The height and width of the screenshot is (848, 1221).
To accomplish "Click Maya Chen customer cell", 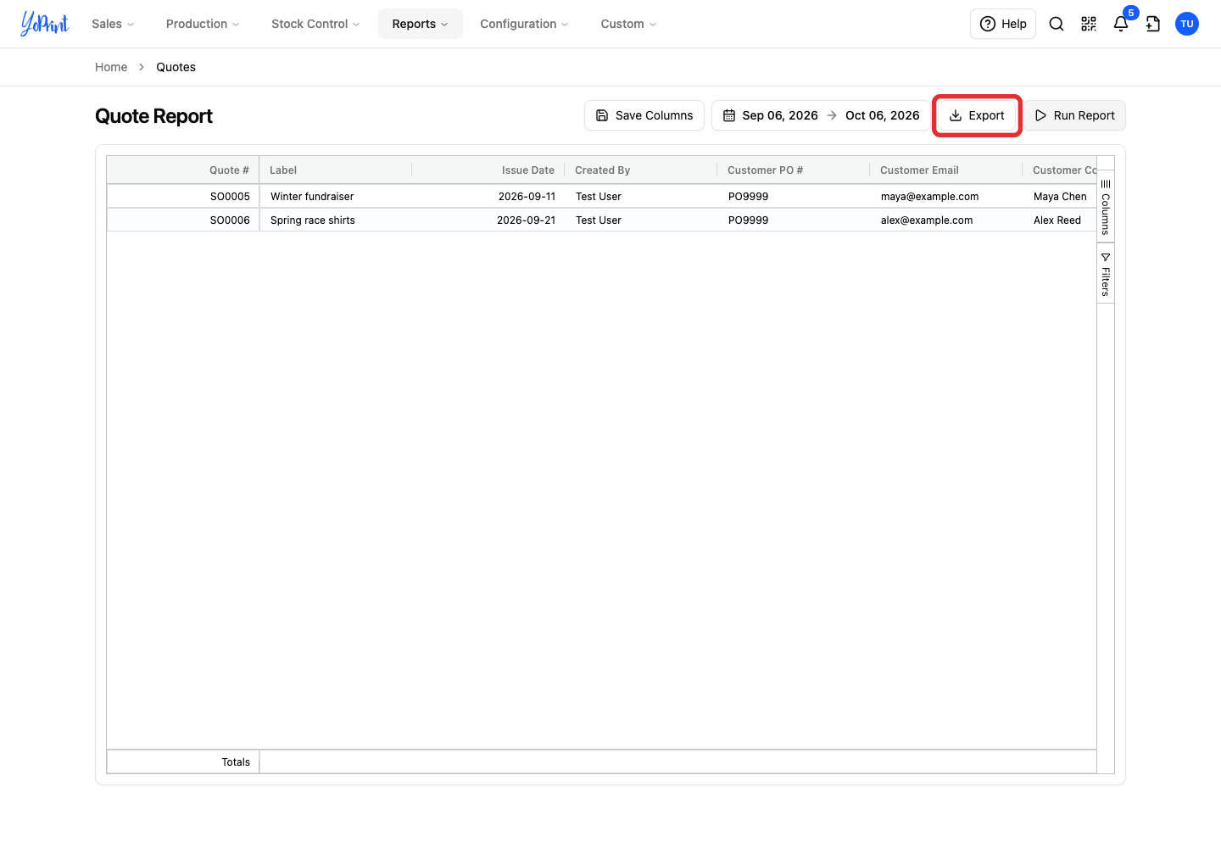I will [x=1060, y=197].
